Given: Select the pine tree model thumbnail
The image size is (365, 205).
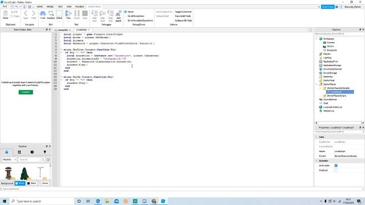Looking at the screenshot, I should (24, 173).
